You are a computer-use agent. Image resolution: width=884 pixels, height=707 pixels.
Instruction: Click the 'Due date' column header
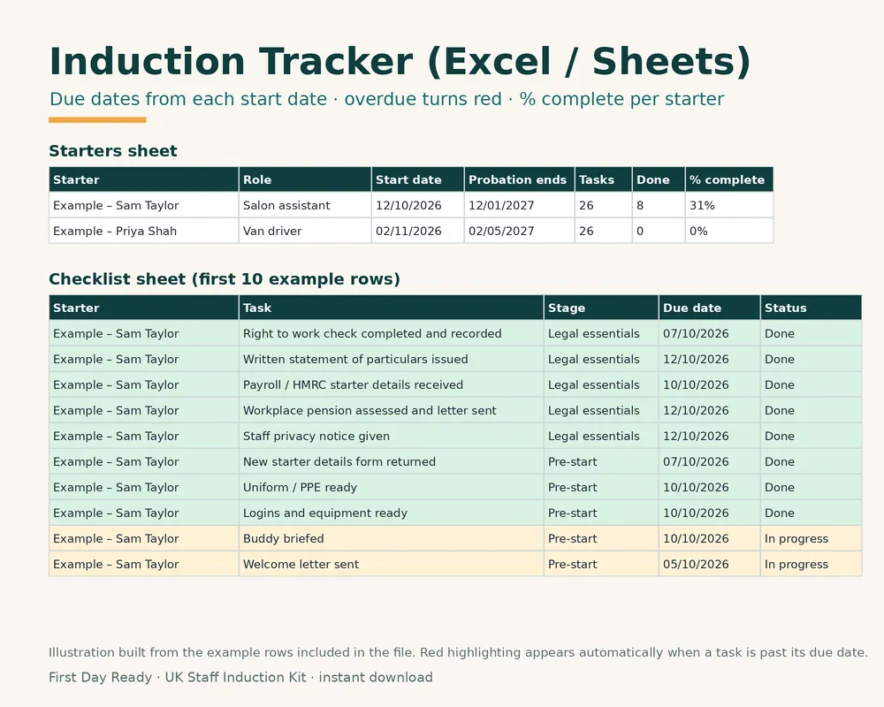pos(709,308)
